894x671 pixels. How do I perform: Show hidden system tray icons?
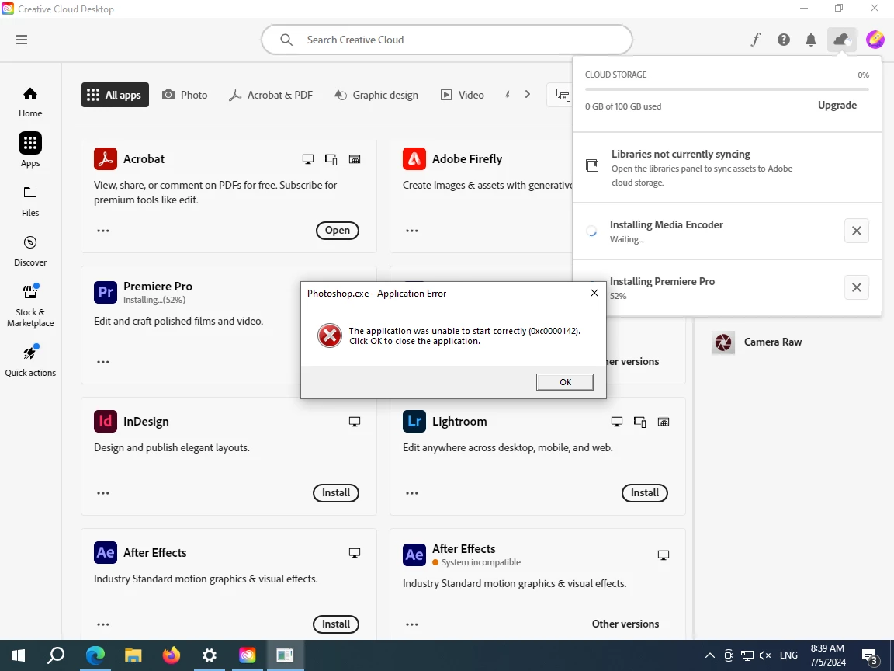(x=710, y=655)
